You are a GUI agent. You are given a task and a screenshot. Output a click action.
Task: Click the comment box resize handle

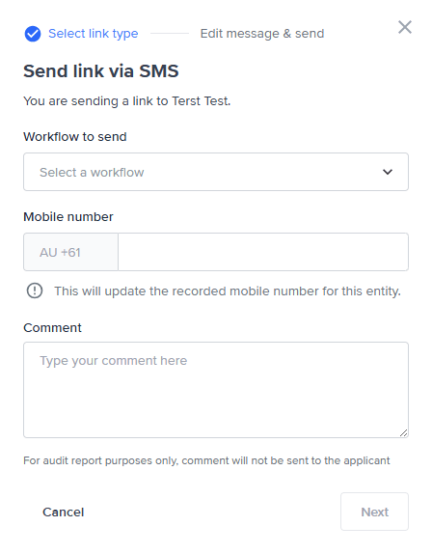pyautogui.click(x=403, y=432)
